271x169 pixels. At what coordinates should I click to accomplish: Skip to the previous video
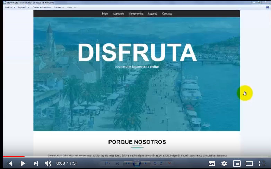pyautogui.click(x=10, y=163)
